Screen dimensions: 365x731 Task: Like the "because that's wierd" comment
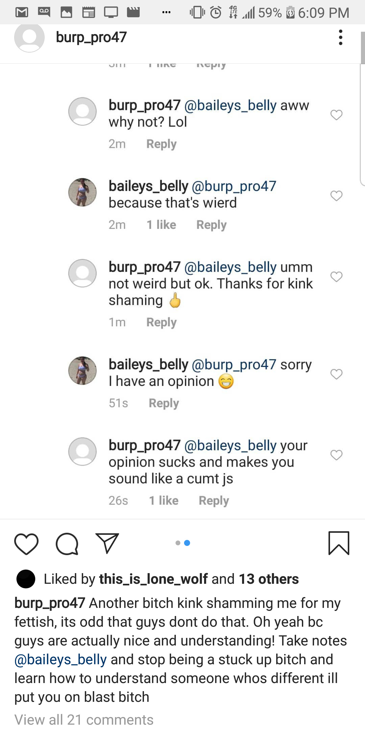point(336,195)
